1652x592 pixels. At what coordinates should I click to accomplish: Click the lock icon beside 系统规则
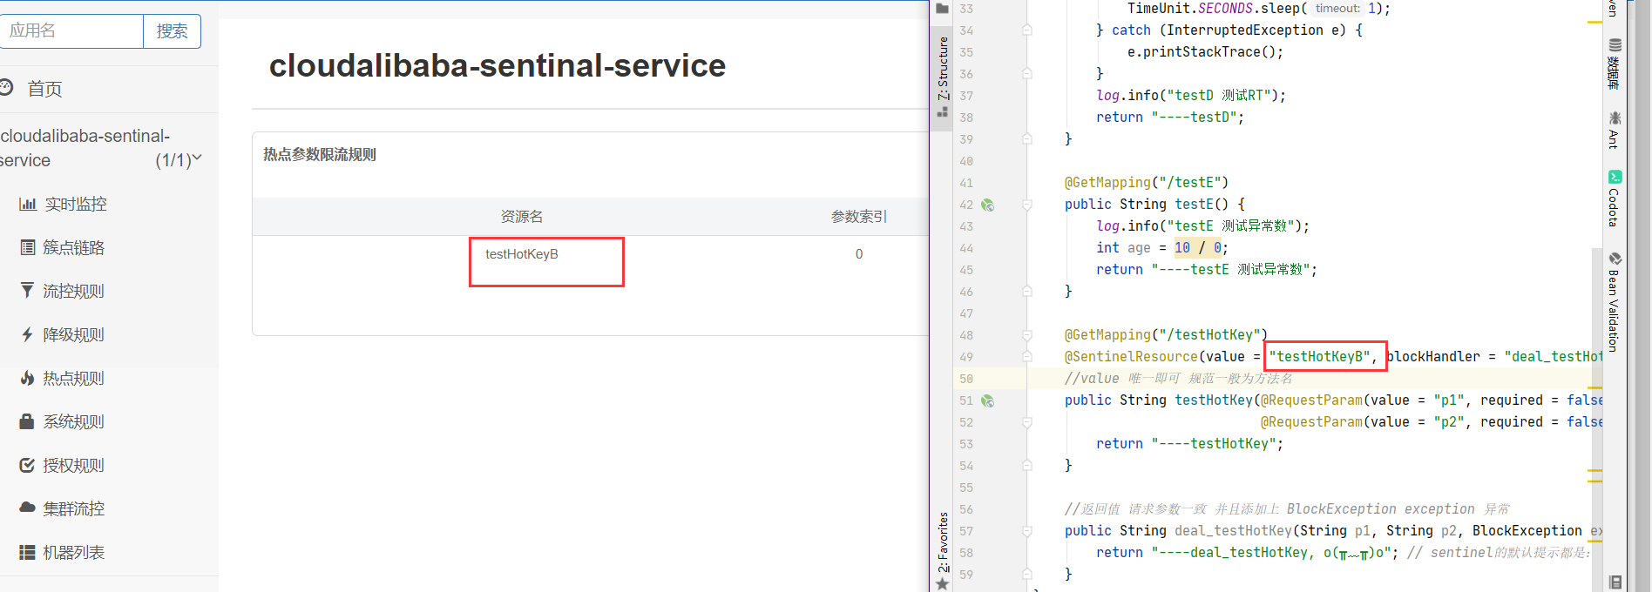[x=27, y=421]
